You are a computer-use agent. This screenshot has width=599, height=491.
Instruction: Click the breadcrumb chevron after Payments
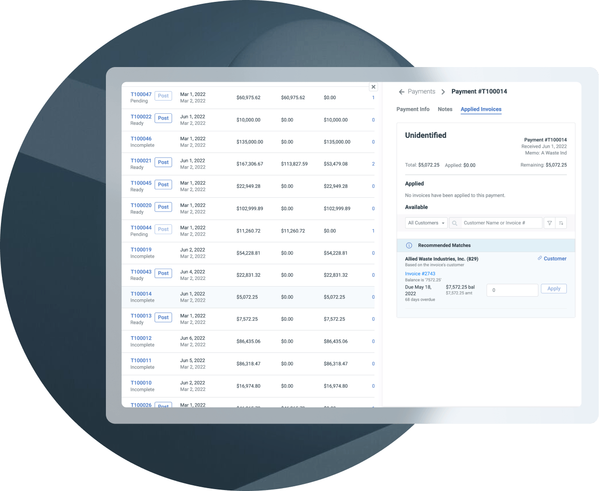click(x=443, y=92)
